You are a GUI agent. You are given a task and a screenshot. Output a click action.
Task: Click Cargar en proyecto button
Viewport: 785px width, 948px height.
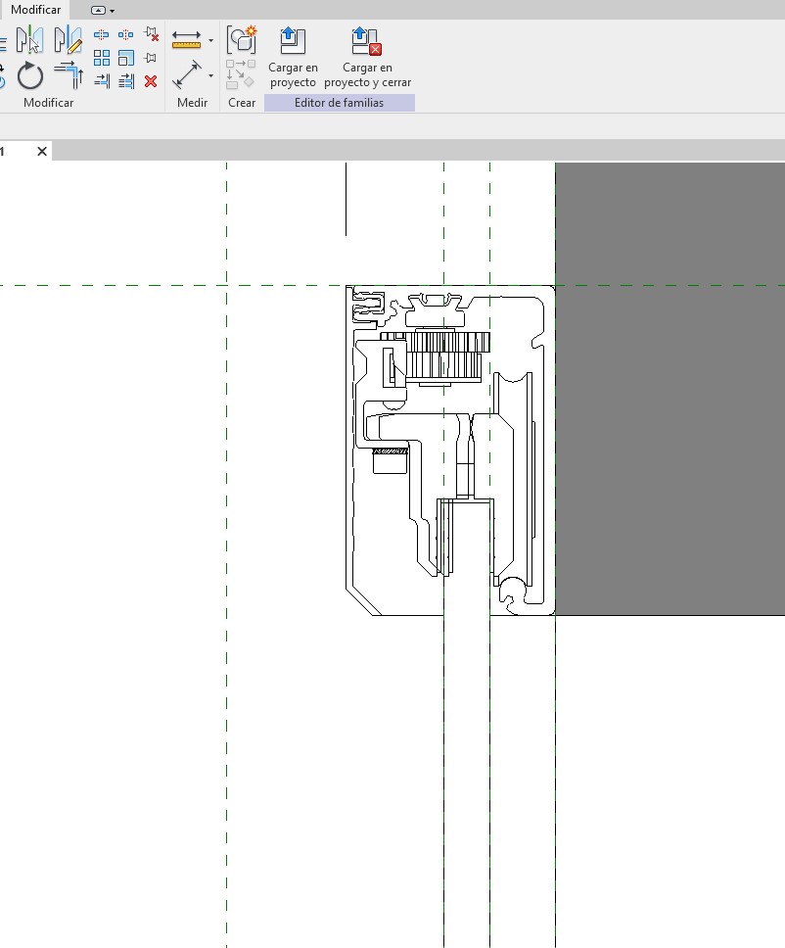(x=293, y=58)
